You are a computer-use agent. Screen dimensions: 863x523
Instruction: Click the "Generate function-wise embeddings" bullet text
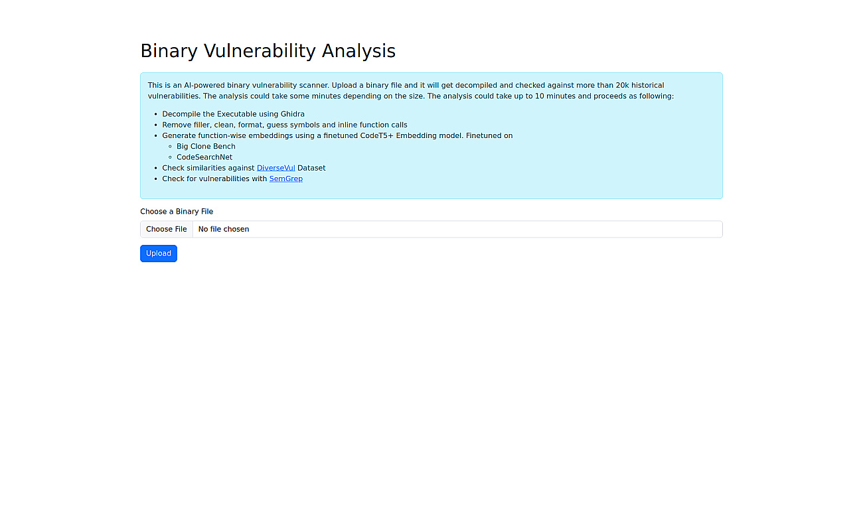(337, 135)
